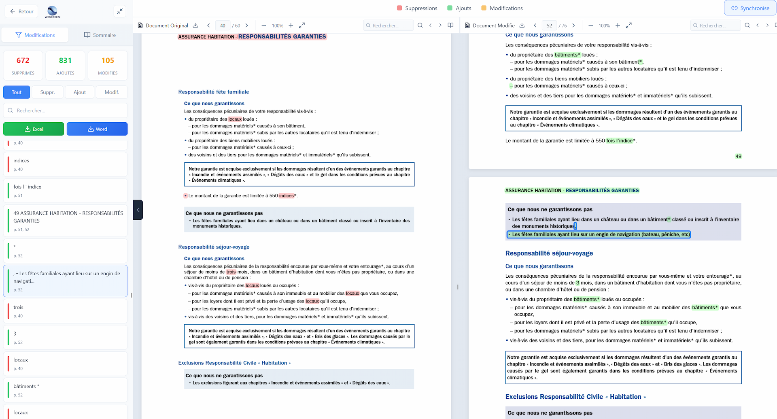Screen dimensions: 777x419
Task: Click the Synchronise button
Action: tap(750, 8)
